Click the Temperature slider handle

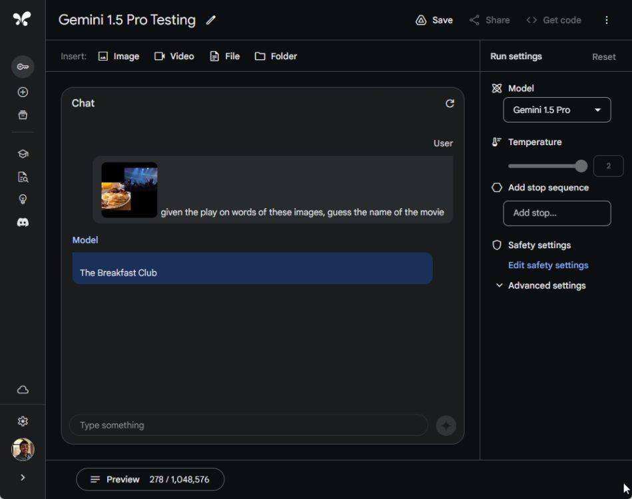pos(581,166)
